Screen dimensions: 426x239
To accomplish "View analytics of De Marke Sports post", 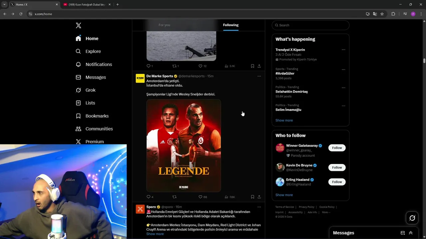I will 230,197.
